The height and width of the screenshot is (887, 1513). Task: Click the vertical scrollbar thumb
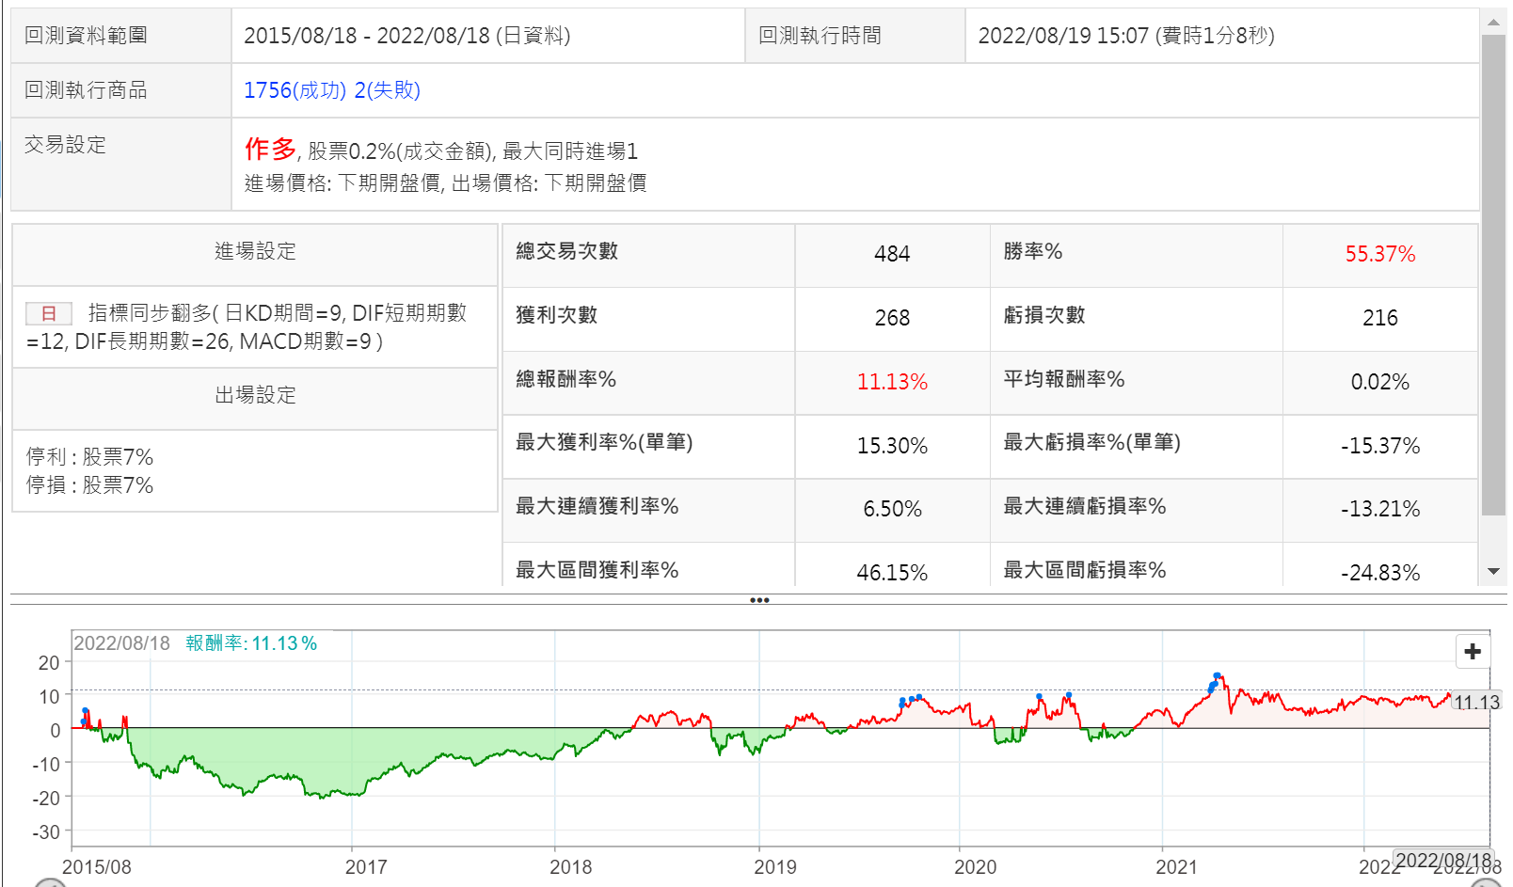[1493, 273]
